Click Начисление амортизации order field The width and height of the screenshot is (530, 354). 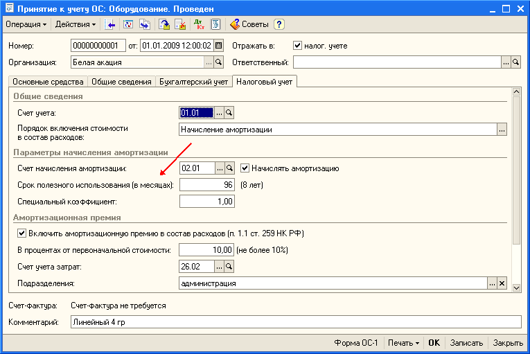tap(338, 130)
